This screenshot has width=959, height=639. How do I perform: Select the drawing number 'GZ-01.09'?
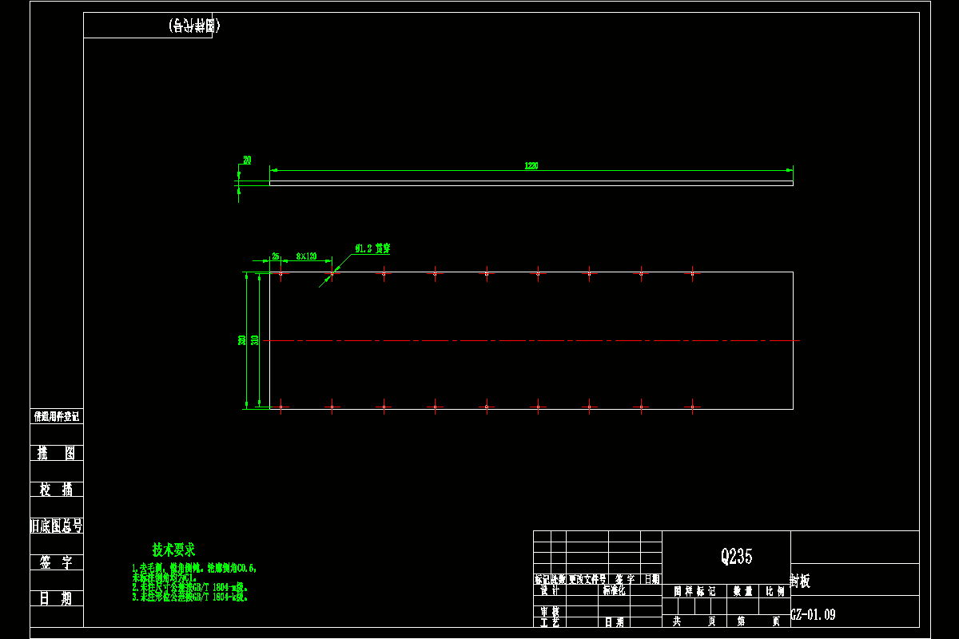(x=813, y=615)
